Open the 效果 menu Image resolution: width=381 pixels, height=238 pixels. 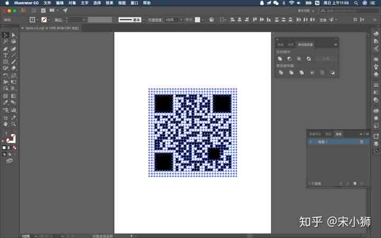110,3
